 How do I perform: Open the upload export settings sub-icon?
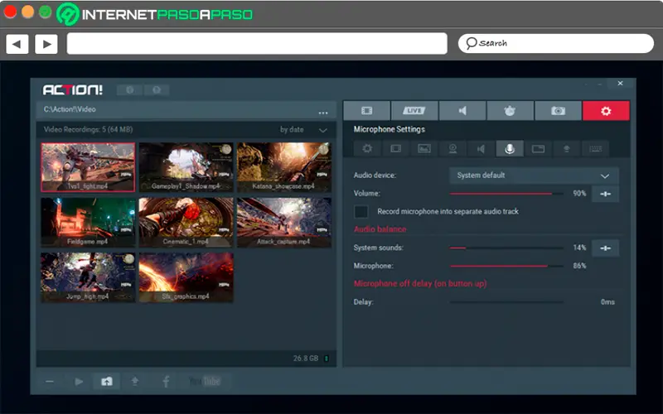pyautogui.click(x=567, y=149)
